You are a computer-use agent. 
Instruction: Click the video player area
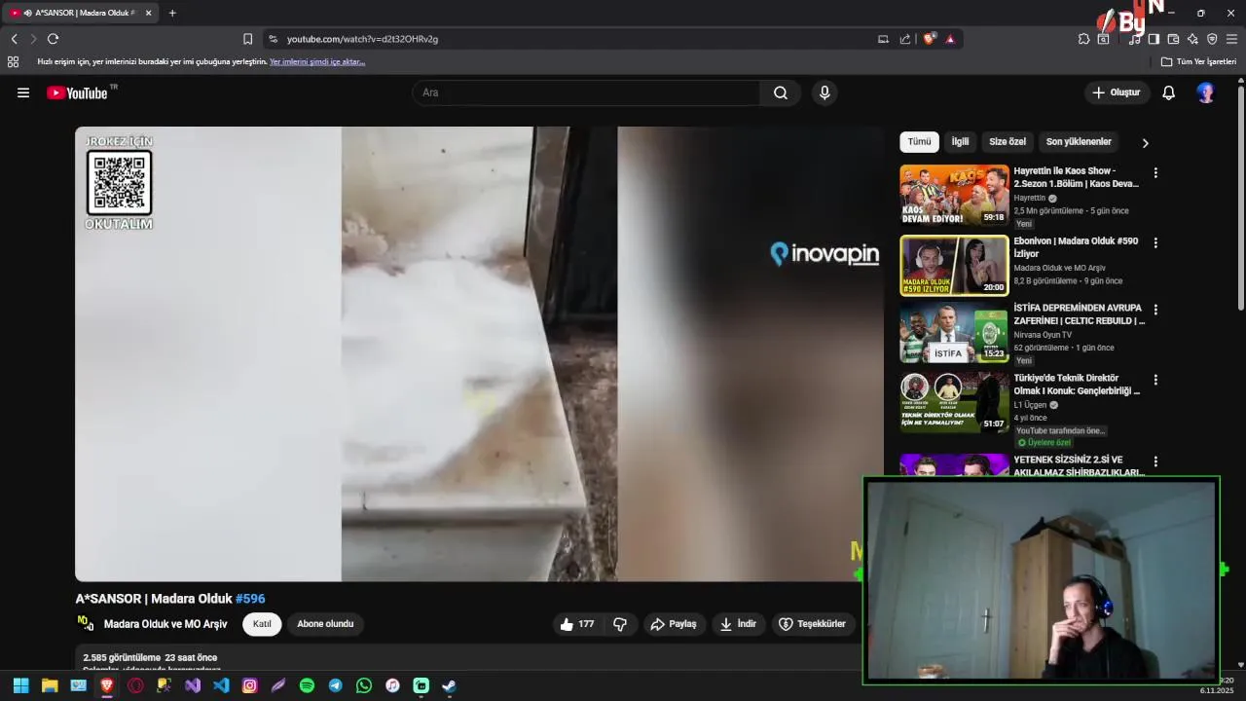pos(479,353)
